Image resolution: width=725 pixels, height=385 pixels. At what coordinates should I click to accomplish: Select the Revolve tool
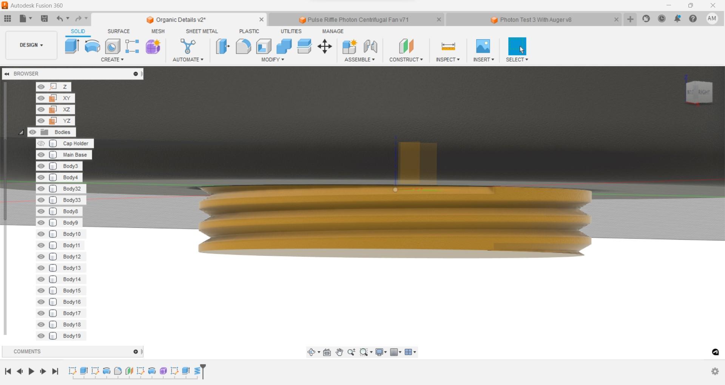click(x=93, y=46)
